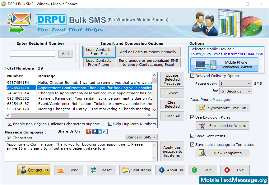
Task: Click the Export button
Action: 172,93
